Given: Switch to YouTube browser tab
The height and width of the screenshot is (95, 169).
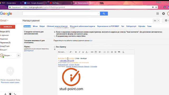Looking at the screenshot, I should point(61,3).
